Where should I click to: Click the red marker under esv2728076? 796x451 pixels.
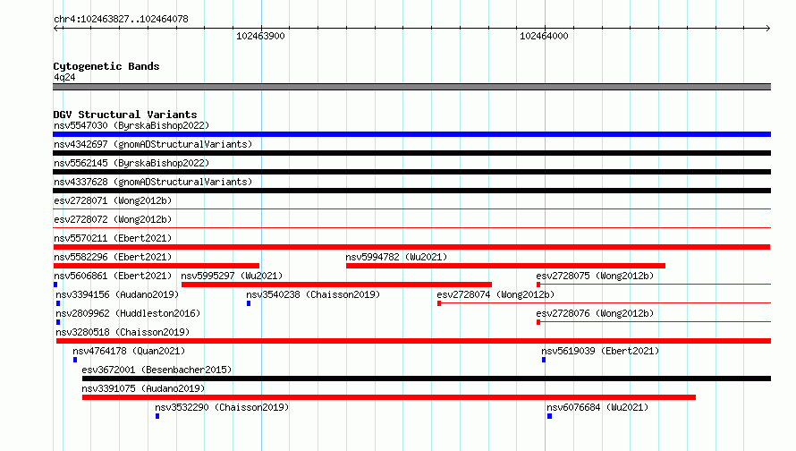(x=538, y=322)
